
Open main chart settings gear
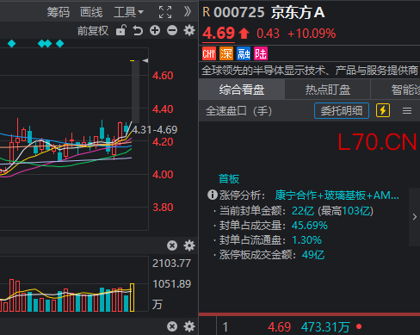[x=189, y=30]
